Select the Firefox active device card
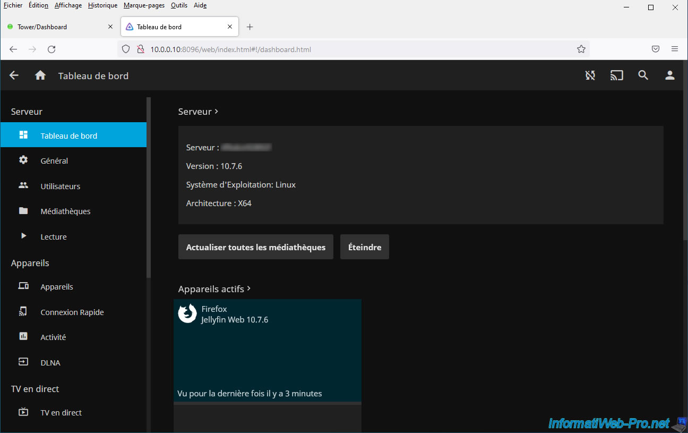The height and width of the screenshot is (433, 688). point(267,351)
